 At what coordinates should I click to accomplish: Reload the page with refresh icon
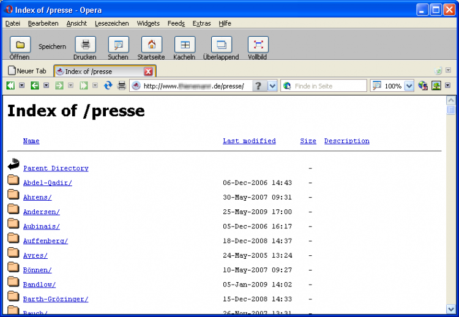click(x=108, y=86)
